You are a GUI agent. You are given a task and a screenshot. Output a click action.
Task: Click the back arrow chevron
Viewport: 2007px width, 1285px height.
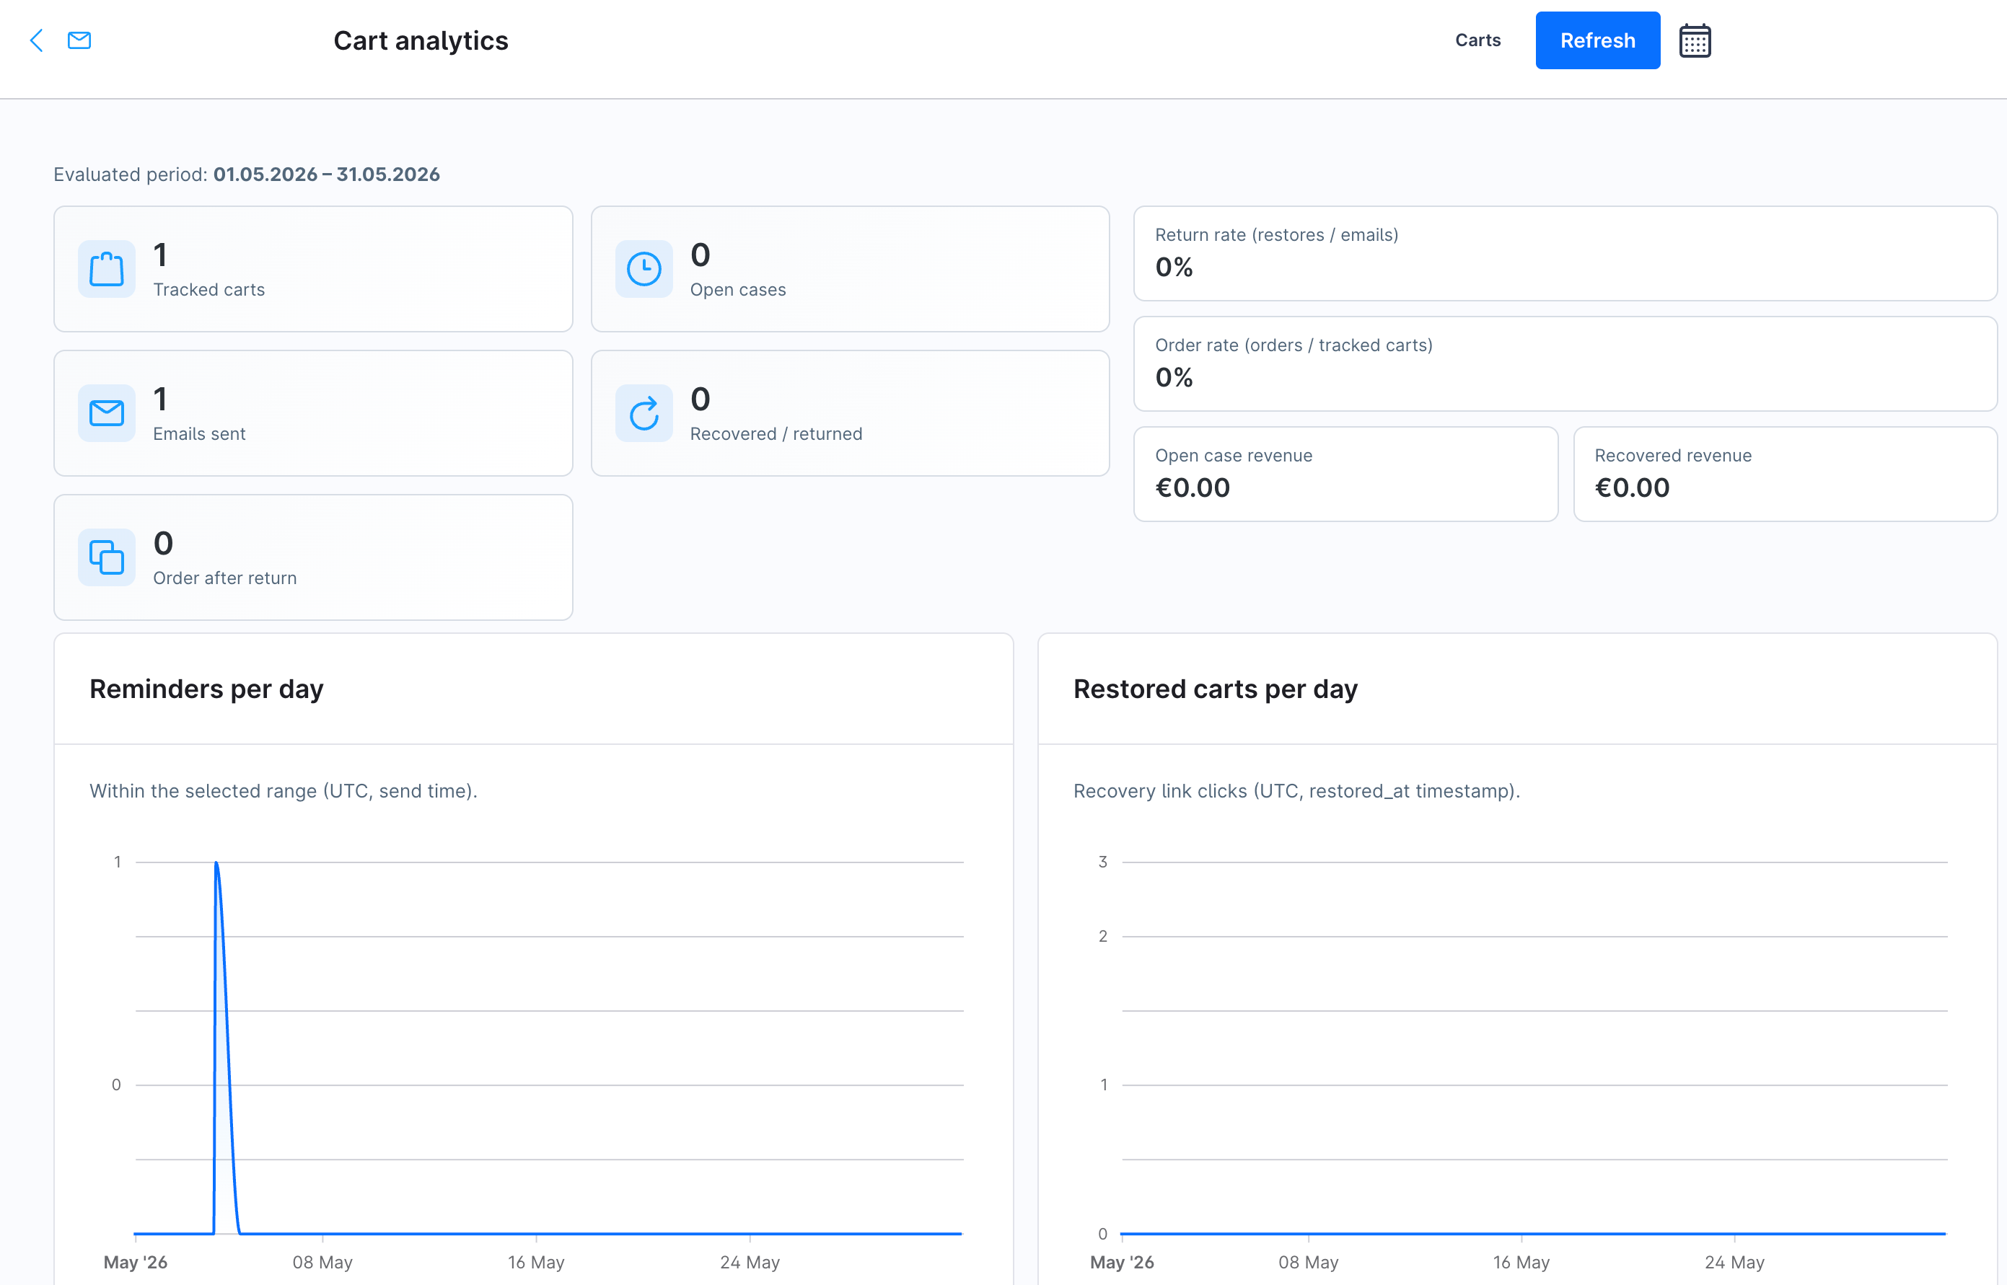tap(36, 40)
